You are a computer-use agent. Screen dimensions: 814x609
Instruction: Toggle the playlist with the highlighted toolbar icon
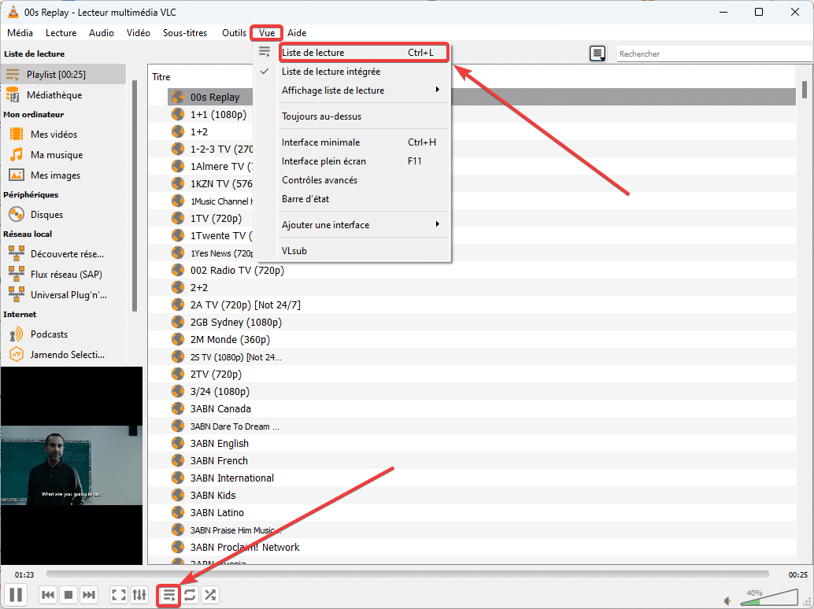click(168, 595)
